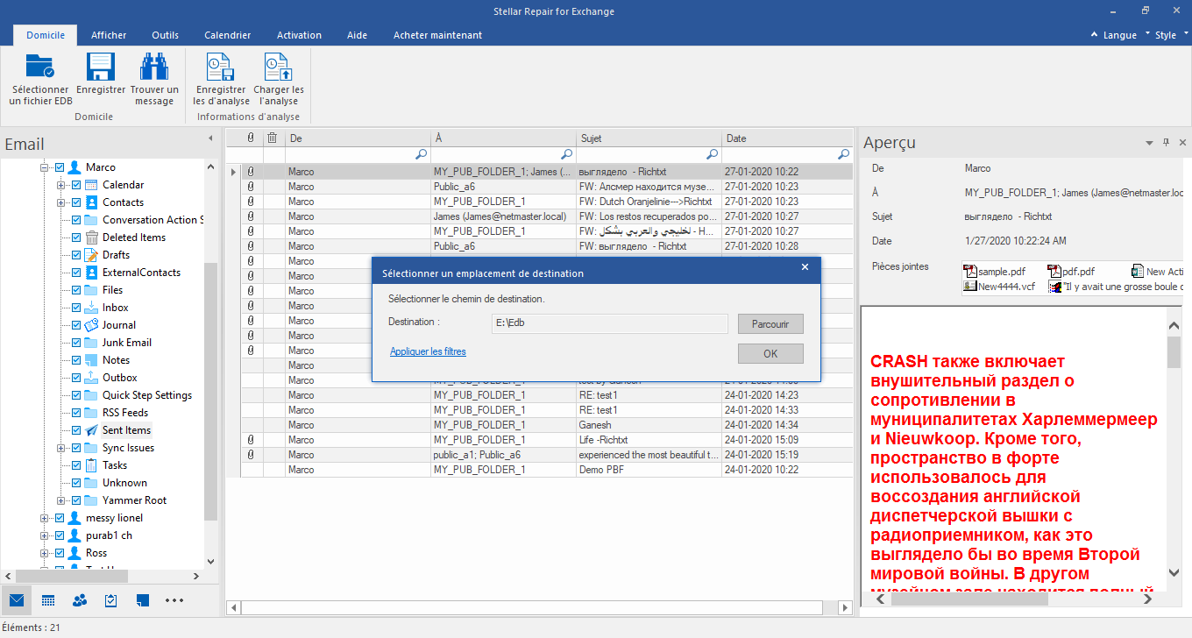The height and width of the screenshot is (638, 1192).
Task: Toggle checkbox for Marco mailbox
Action: [x=60, y=167]
